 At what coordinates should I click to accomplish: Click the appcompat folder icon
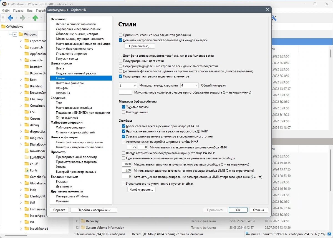tap(27, 41)
